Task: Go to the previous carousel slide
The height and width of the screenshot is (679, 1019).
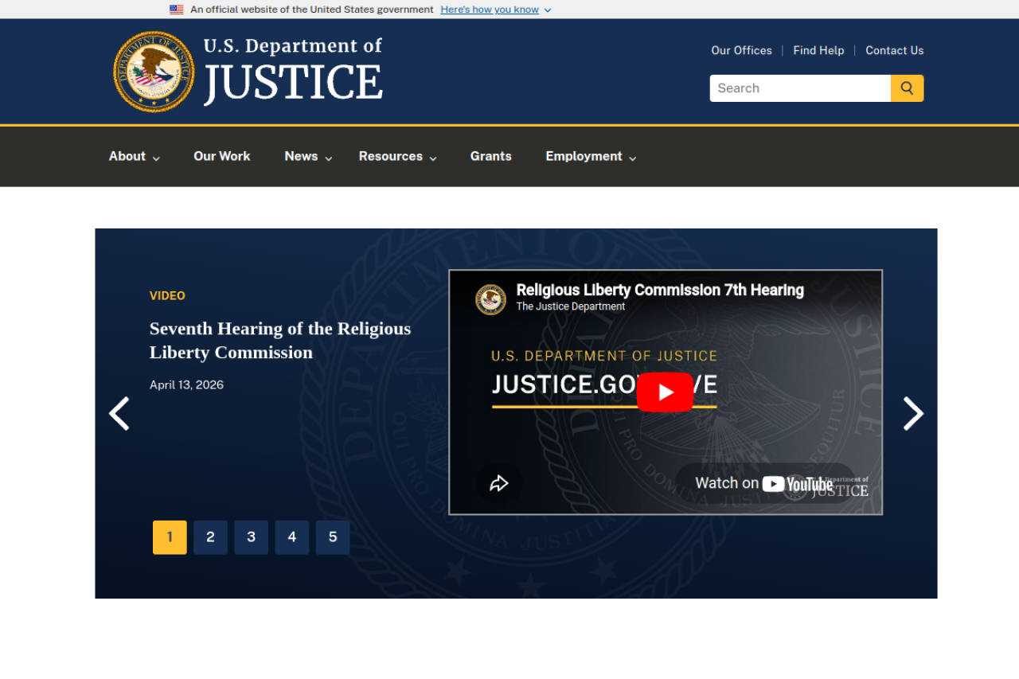Action: tap(119, 414)
